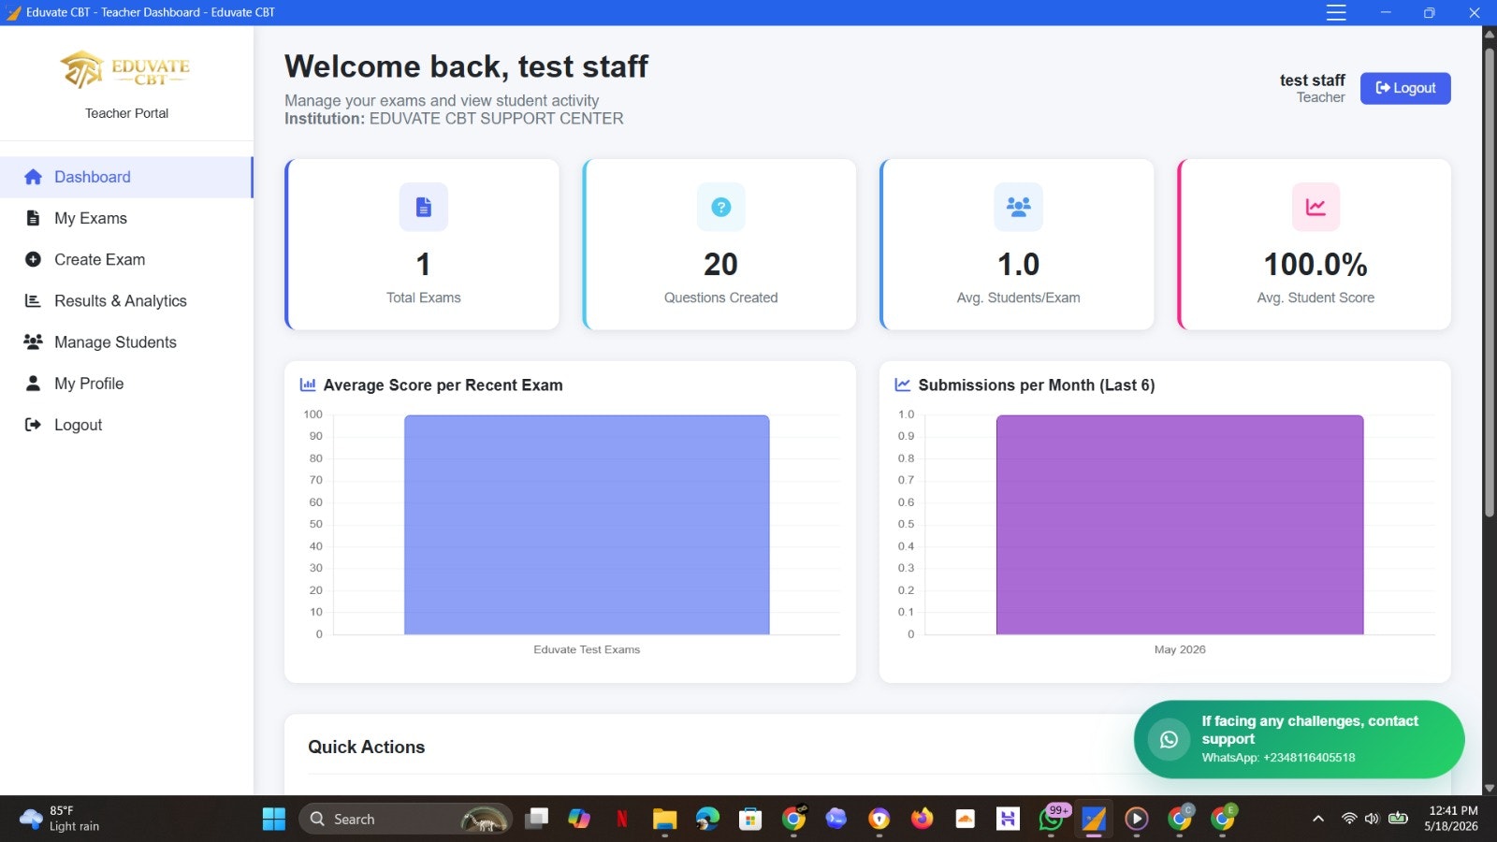Click the Dashboard home icon in sidebar
1497x842 pixels.
(x=33, y=177)
